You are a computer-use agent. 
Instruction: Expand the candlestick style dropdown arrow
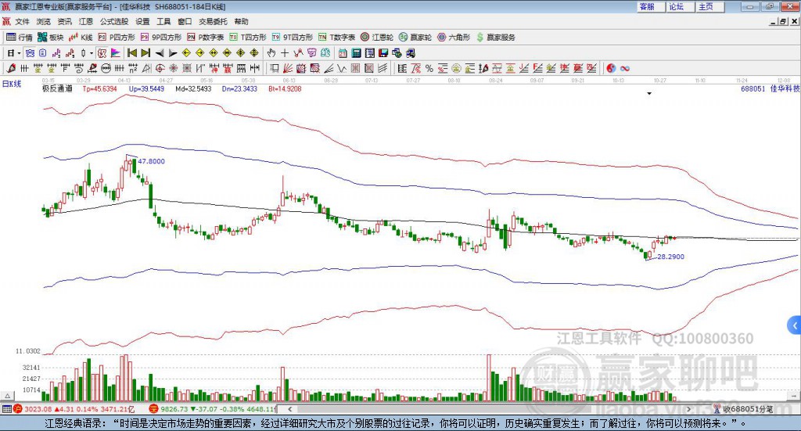coord(91,53)
